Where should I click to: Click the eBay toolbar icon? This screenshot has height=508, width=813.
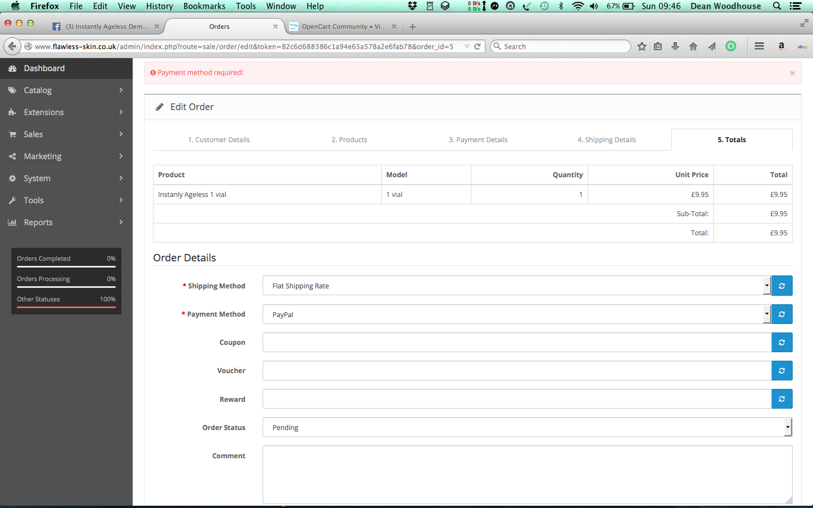pyautogui.click(x=802, y=47)
